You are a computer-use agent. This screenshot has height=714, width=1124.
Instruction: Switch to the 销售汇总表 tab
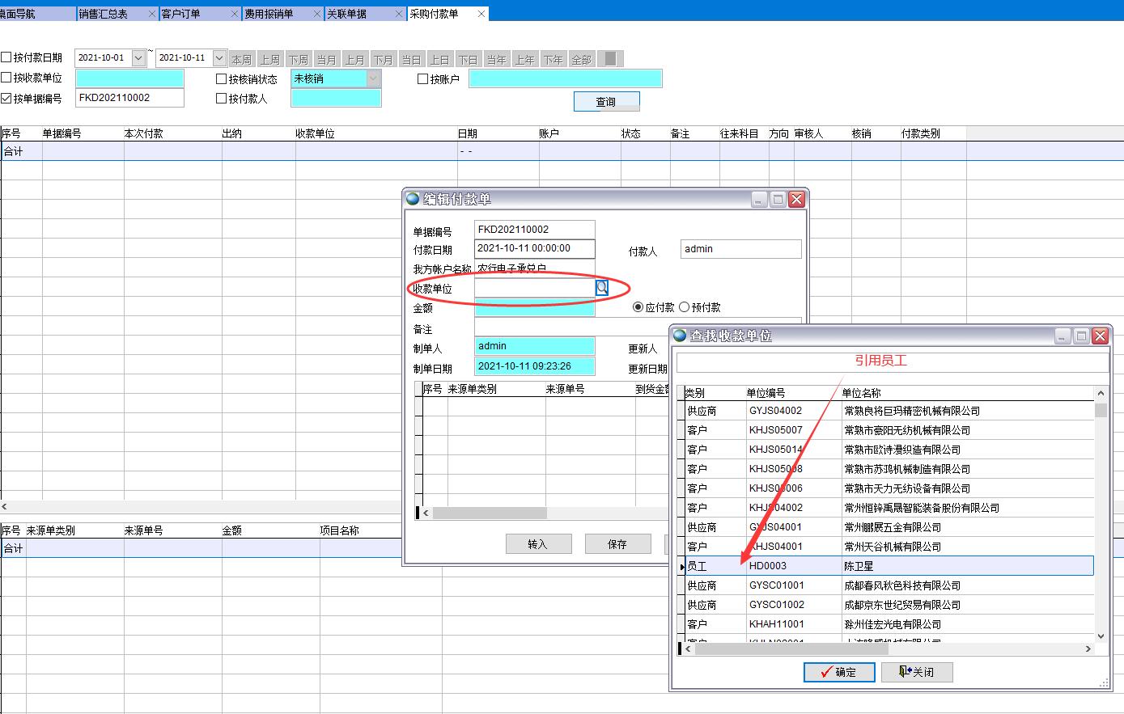pos(101,13)
